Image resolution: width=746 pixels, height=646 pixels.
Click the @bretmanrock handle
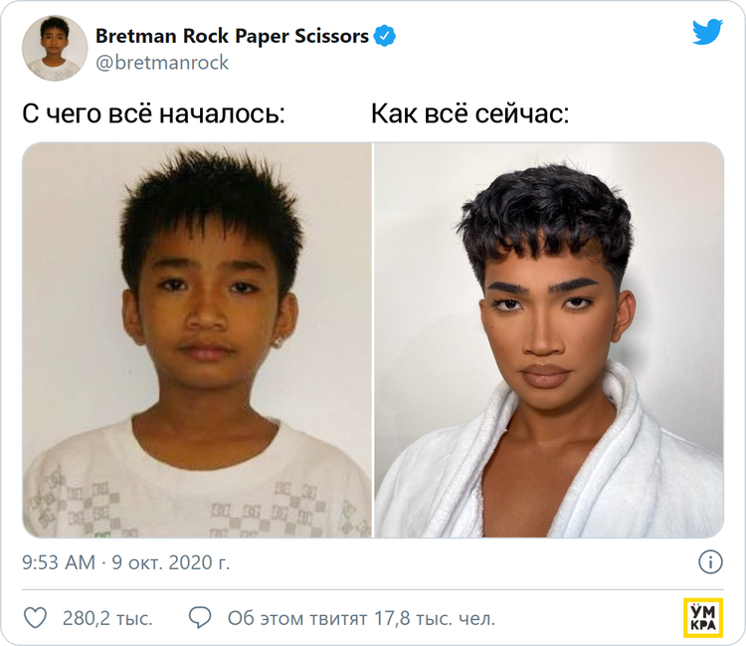coord(162,63)
